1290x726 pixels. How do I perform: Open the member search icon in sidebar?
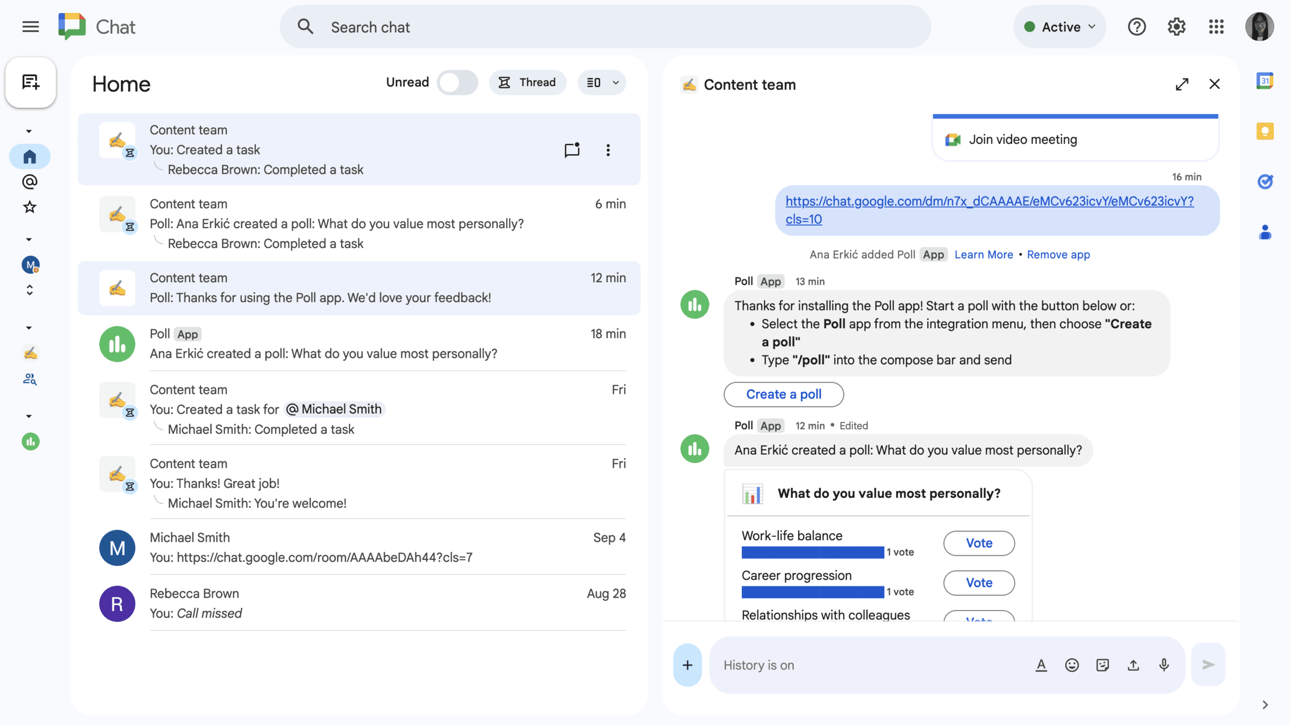[x=30, y=379]
